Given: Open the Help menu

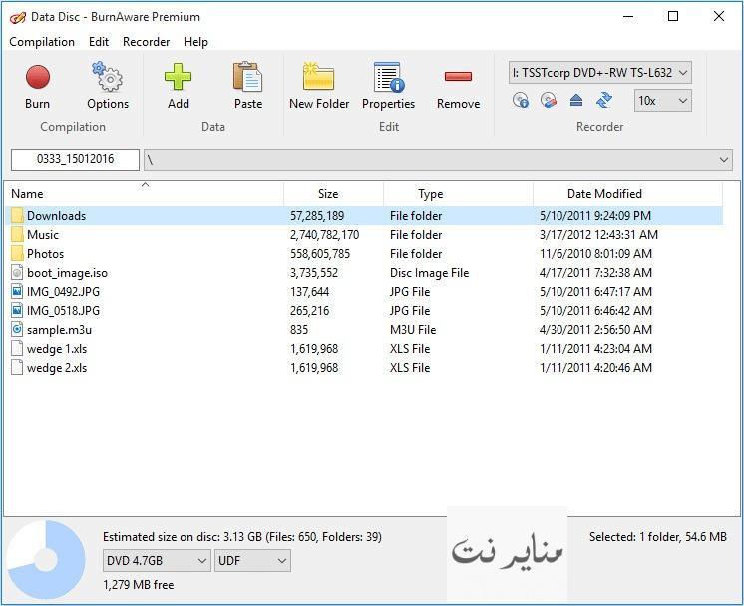Looking at the screenshot, I should (195, 42).
